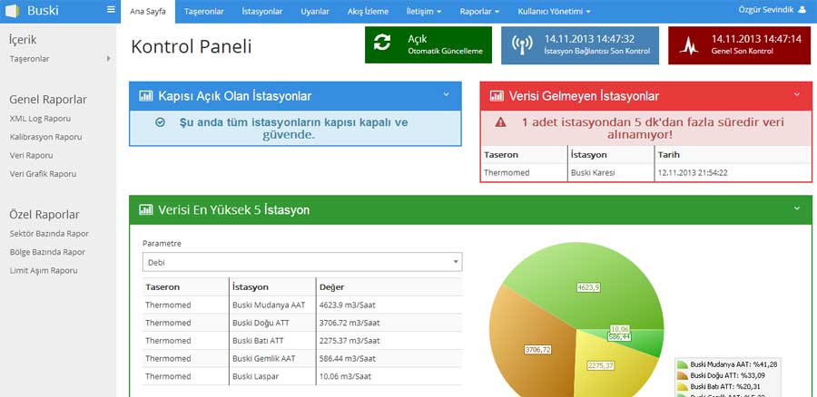Open the İletişim dropdown menu

point(424,12)
